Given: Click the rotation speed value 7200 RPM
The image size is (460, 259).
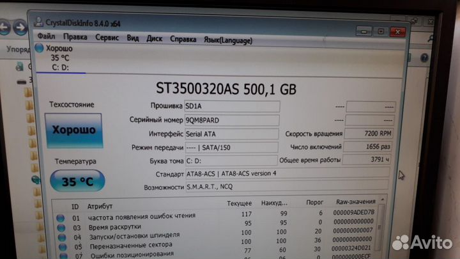Looking at the screenshot, I should click(x=369, y=134).
